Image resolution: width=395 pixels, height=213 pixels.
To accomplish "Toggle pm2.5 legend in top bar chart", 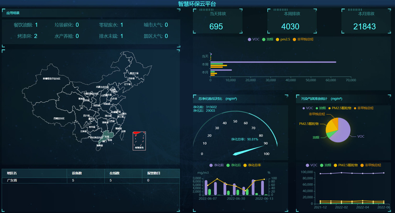I will (x=283, y=39).
